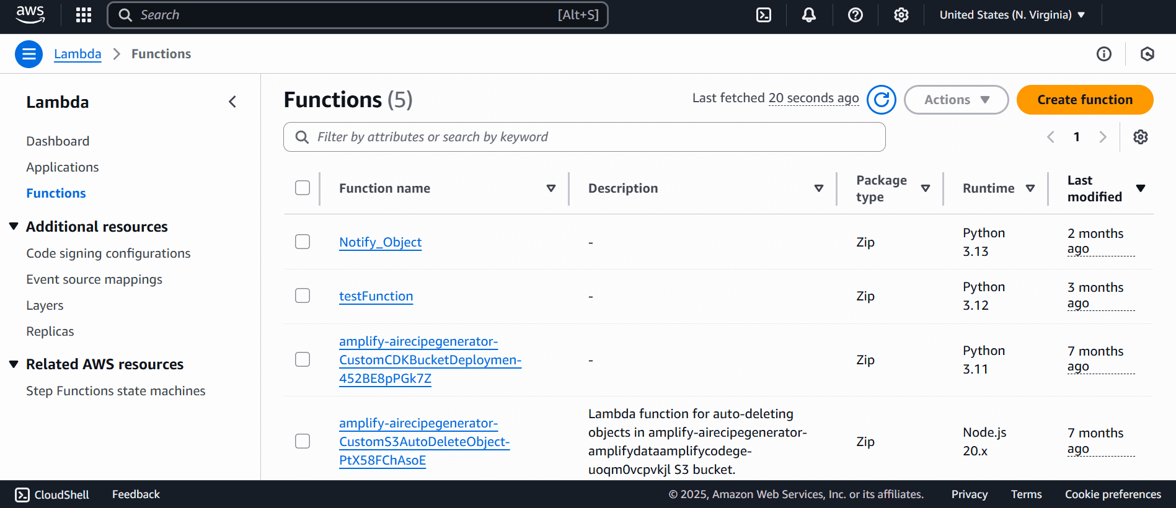Click the CloudShell icon in footer

(22, 494)
